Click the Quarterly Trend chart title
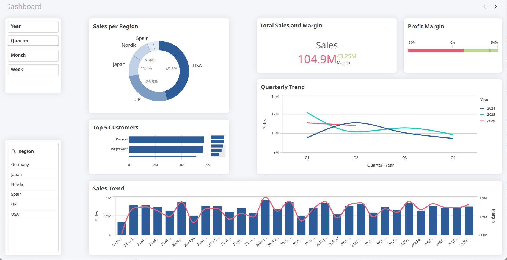 283,87
